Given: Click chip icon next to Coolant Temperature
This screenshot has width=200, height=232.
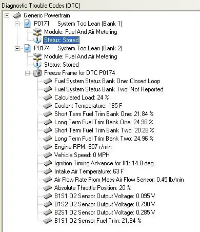Looking at the screenshot, I should click(x=48, y=106).
